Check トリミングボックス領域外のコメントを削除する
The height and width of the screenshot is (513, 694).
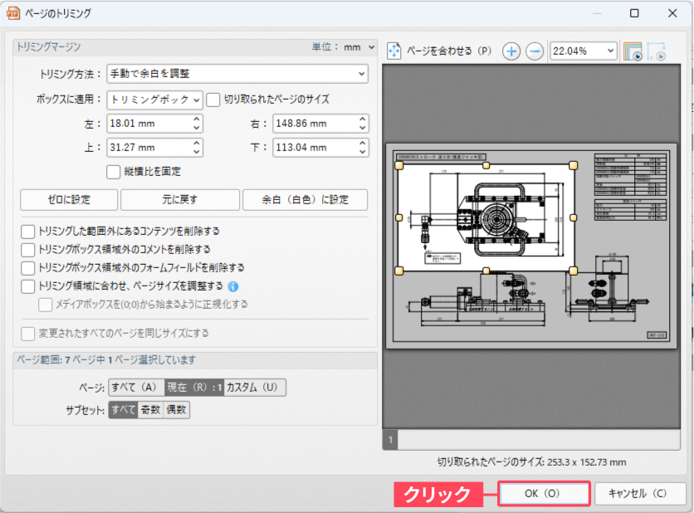28,250
